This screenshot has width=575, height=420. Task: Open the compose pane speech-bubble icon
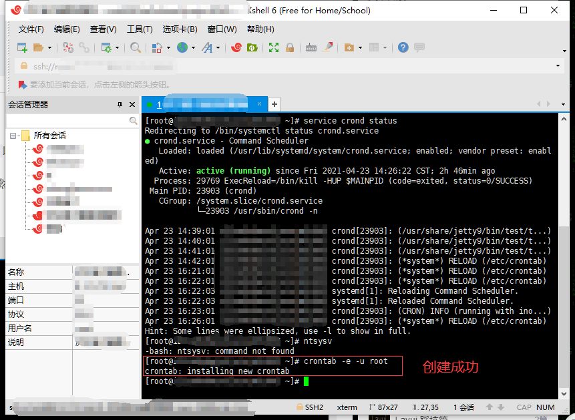(x=421, y=47)
